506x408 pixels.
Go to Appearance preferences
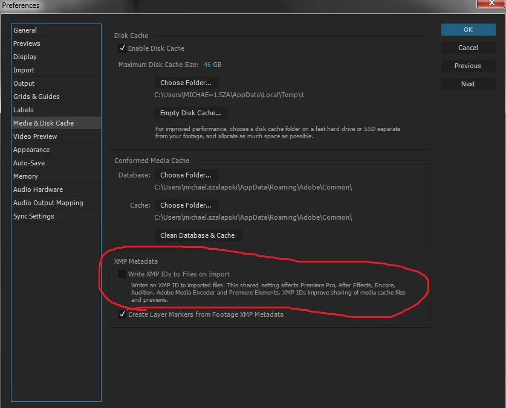56,150
